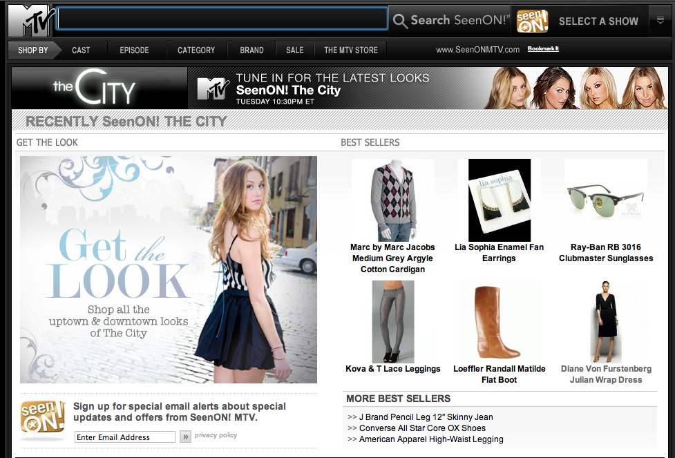The height and width of the screenshot is (458, 675).
Task: Open the SALE navigation tab
Action: click(295, 50)
